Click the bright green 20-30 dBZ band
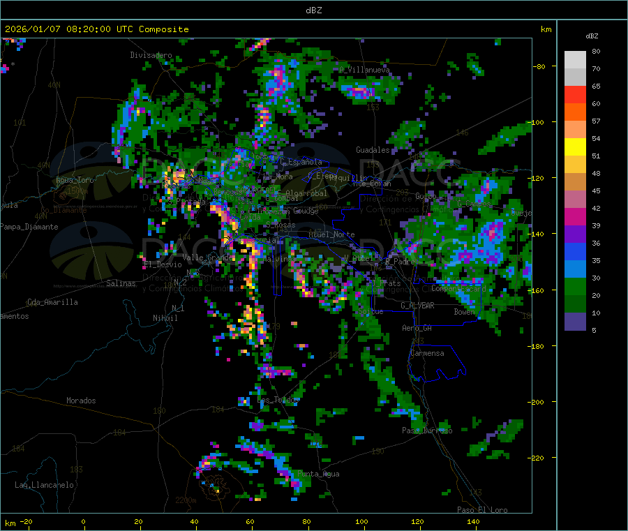628x531 pixels. pyautogui.click(x=575, y=287)
